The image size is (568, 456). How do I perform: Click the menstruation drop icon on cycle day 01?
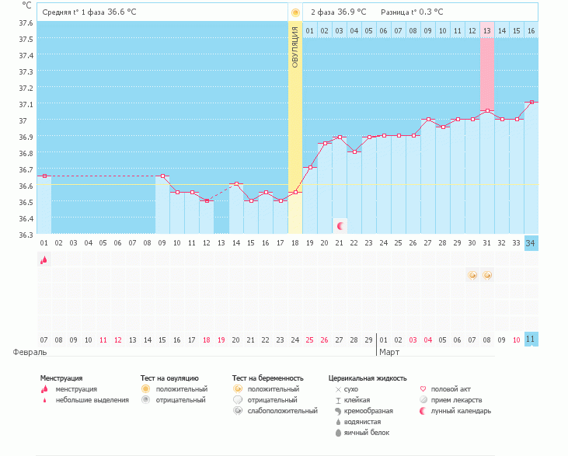tap(44, 260)
